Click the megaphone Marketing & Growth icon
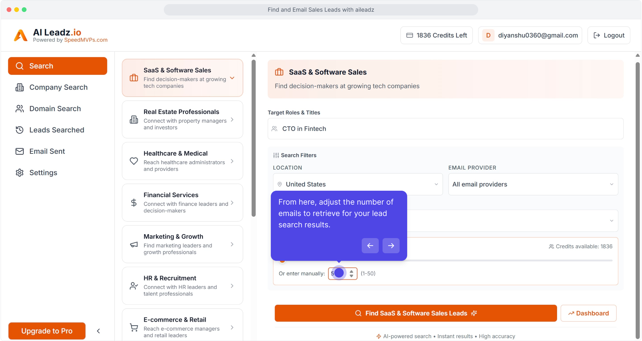 coord(134,244)
